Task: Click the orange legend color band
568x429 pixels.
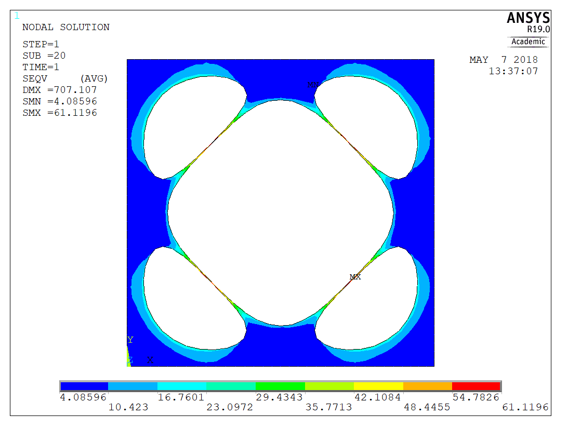Action: pos(428,386)
